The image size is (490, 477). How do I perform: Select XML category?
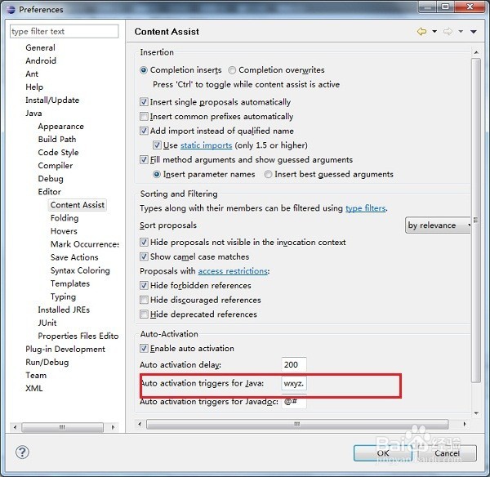point(34,389)
